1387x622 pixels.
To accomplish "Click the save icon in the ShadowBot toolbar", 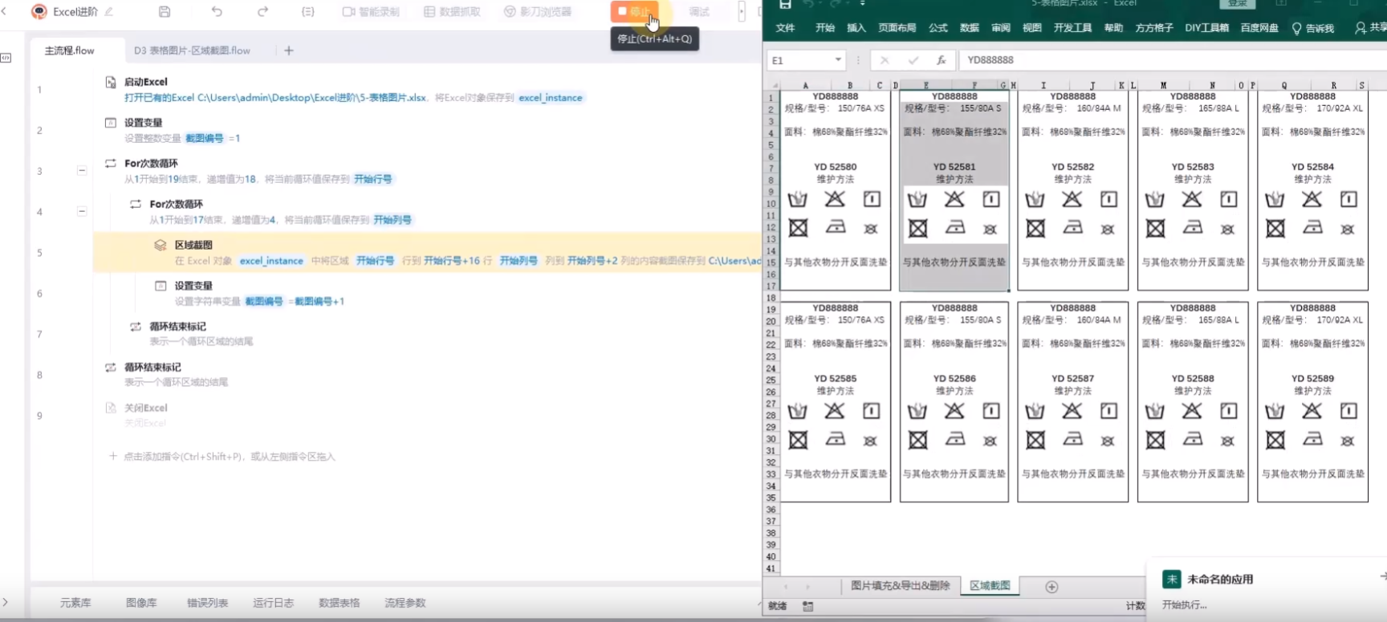I will point(165,12).
